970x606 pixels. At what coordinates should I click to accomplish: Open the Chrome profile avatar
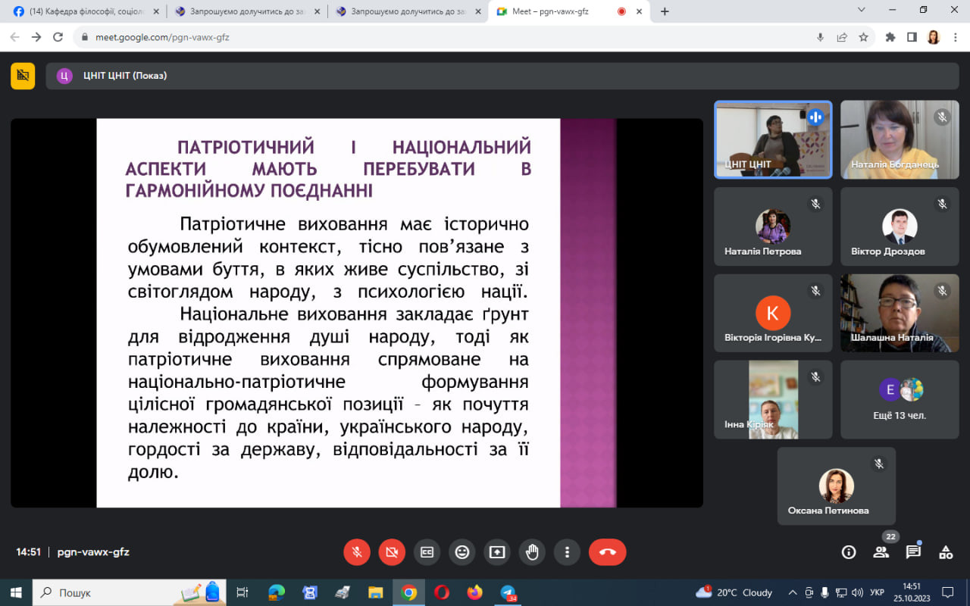click(x=933, y=37)
